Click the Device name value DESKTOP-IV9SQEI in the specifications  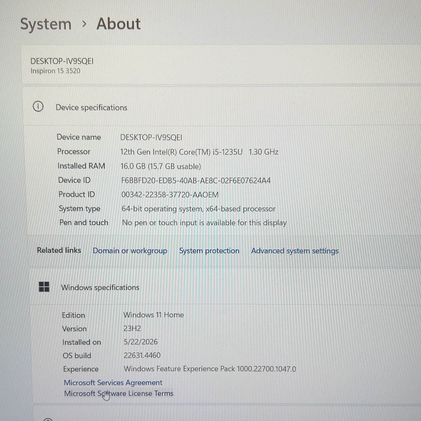pyautogui.click(x=151, y=138)
